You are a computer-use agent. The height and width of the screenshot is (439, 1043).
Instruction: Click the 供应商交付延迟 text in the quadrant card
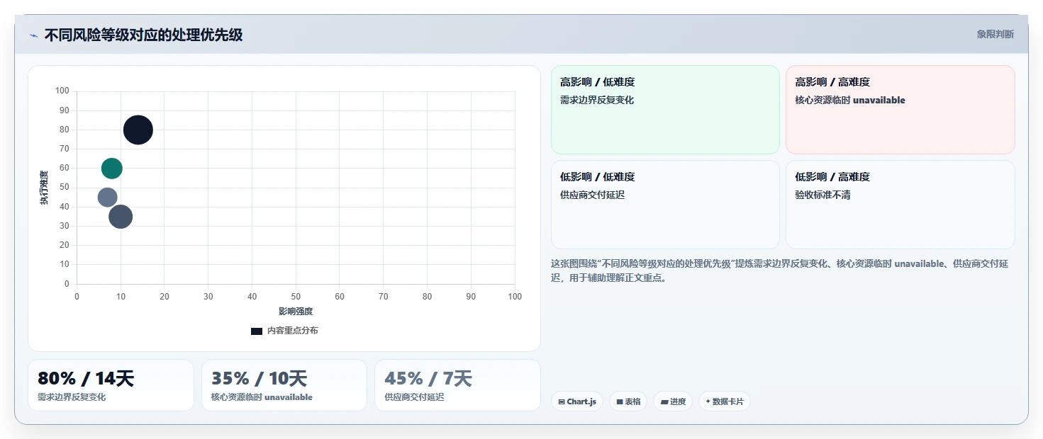(x=592, y=195)
